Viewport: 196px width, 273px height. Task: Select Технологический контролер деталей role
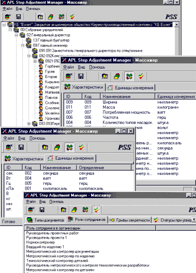click(57, 261)
